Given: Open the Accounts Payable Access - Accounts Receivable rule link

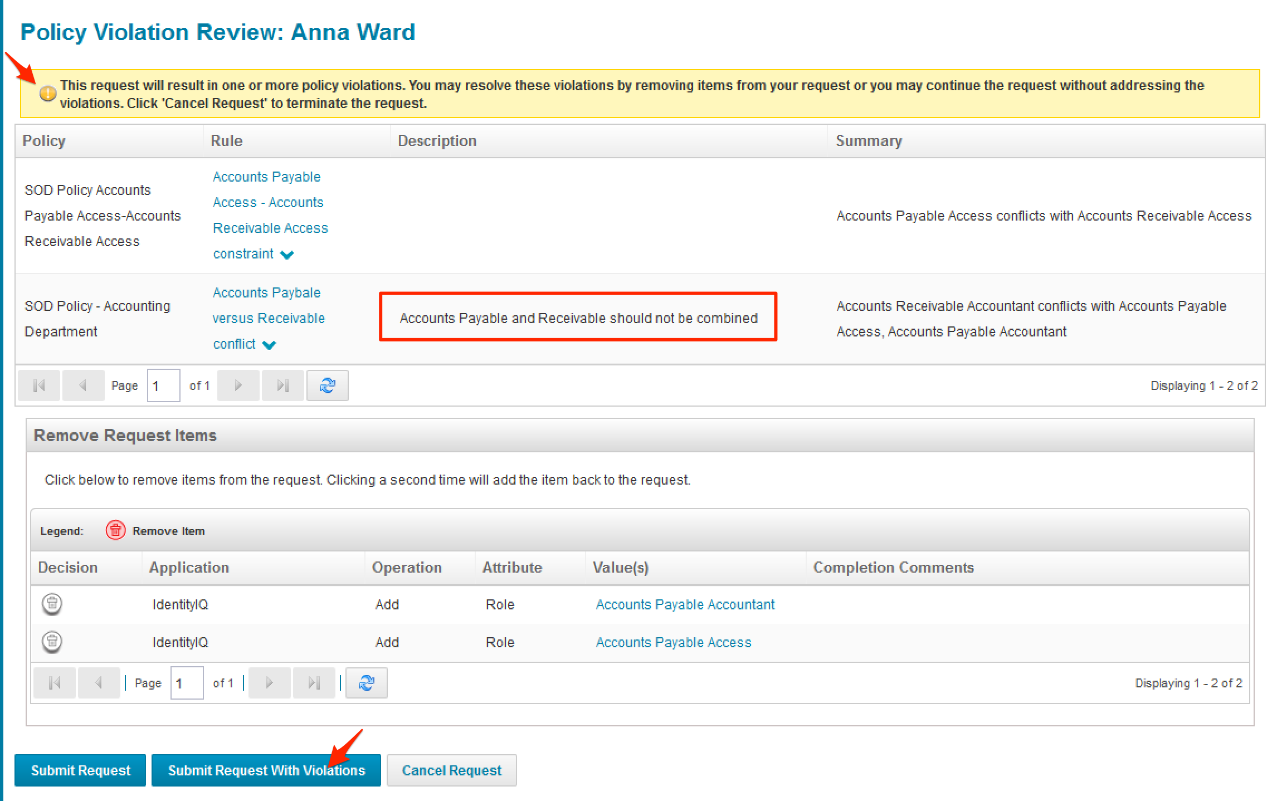Looking at the screenshot, I should tap(270, 216).
